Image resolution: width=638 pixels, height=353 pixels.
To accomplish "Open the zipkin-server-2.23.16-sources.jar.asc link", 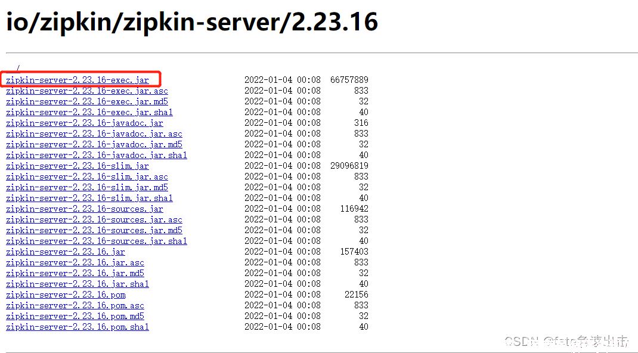I will 94,219.
